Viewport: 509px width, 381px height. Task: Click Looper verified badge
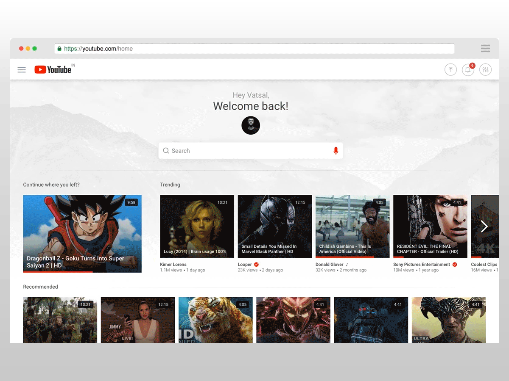point(256,265)
